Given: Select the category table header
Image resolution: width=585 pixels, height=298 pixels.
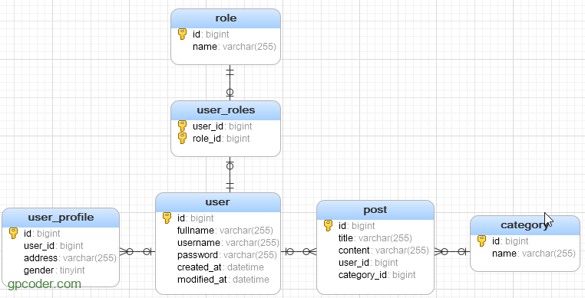Looking at the screenshot, I should [x=525, y=225].
